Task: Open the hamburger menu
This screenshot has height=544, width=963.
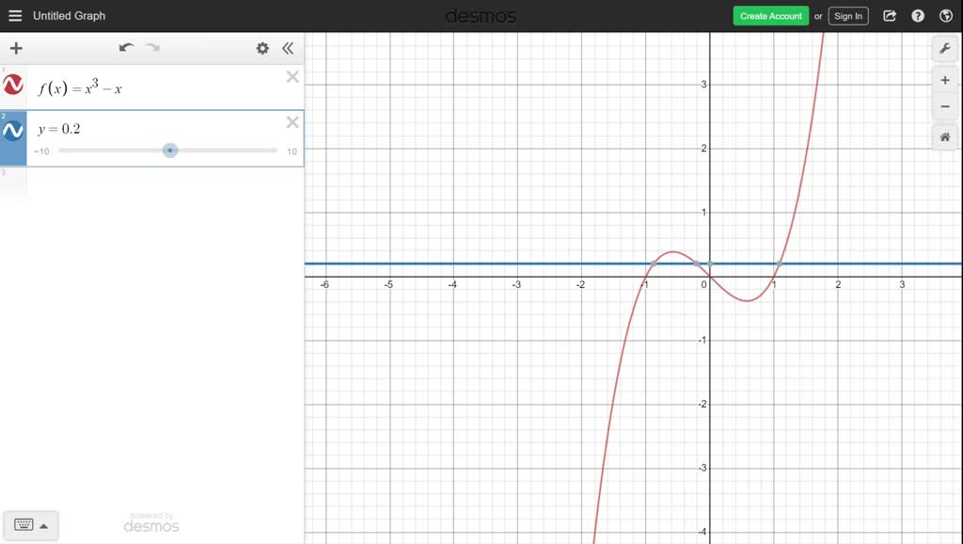Action: pyautogui.click(x=15, y=16)
